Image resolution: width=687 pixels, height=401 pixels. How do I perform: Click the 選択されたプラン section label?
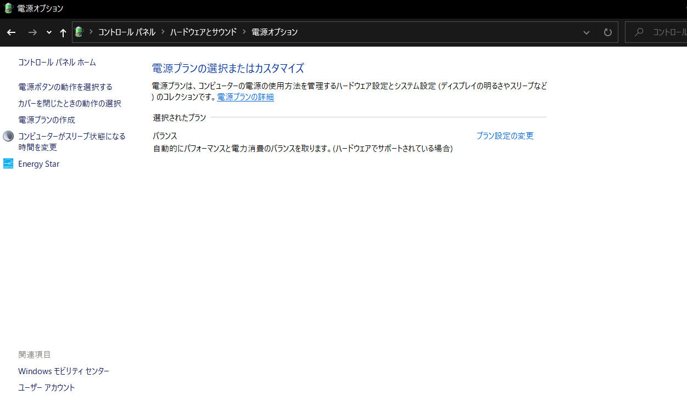(x=180, y=117)
